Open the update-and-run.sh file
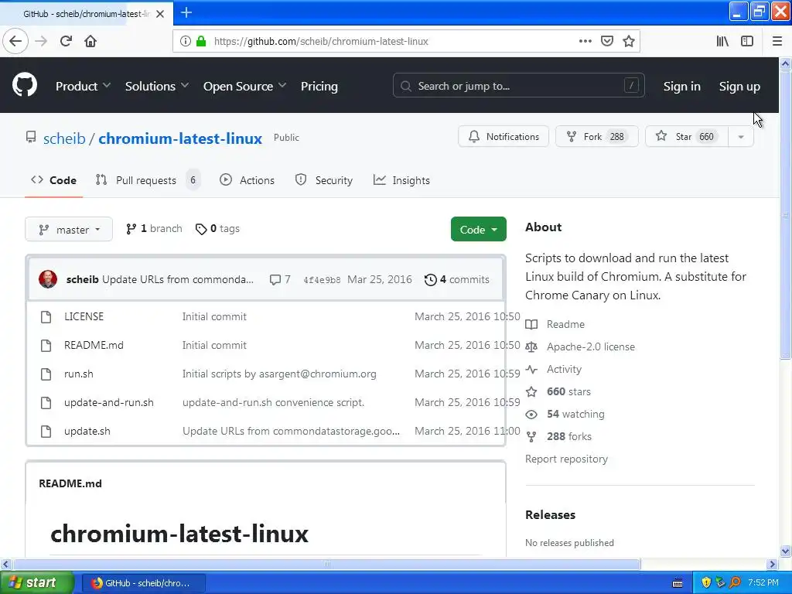 pos(109,403)
